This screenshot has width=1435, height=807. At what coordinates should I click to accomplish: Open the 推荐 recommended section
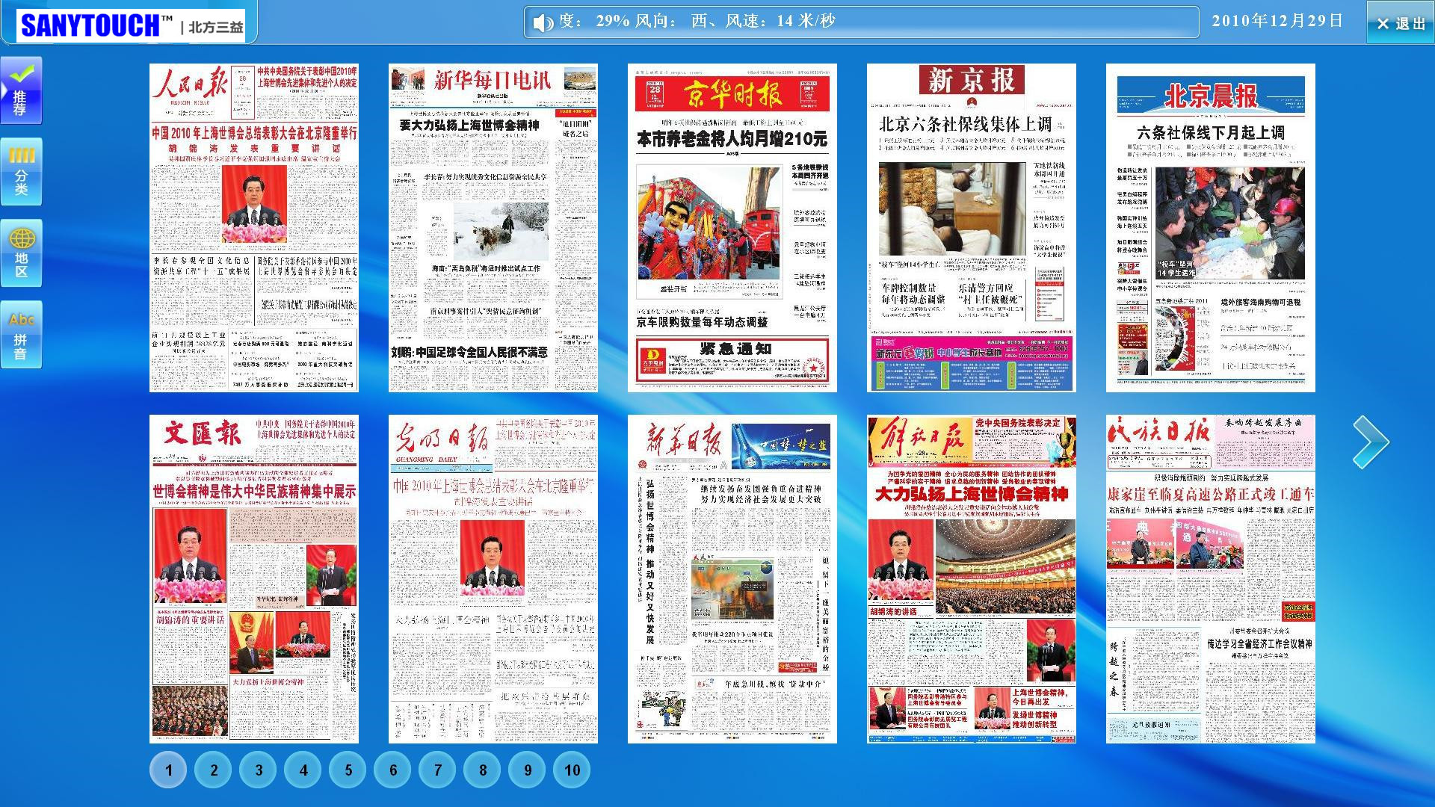(21, 90)
